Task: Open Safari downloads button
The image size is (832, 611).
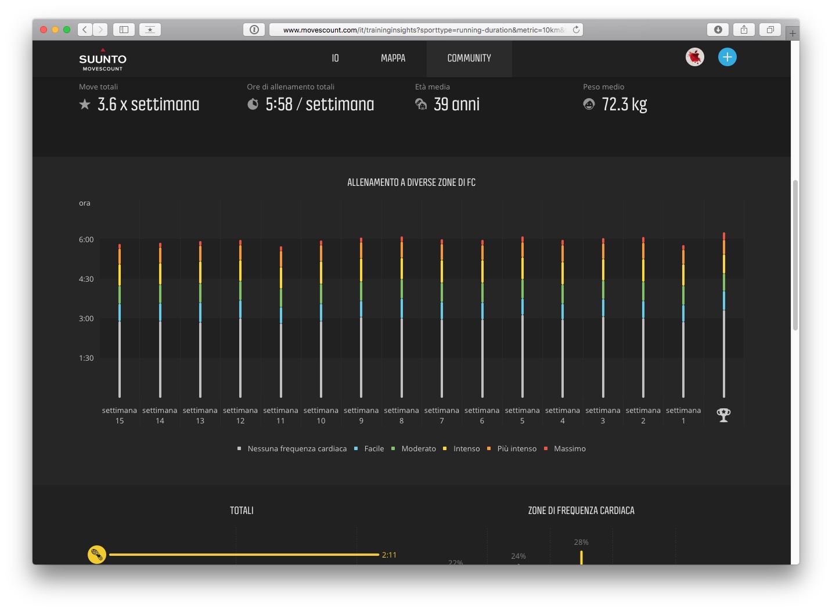Action: tap(718, 30)
